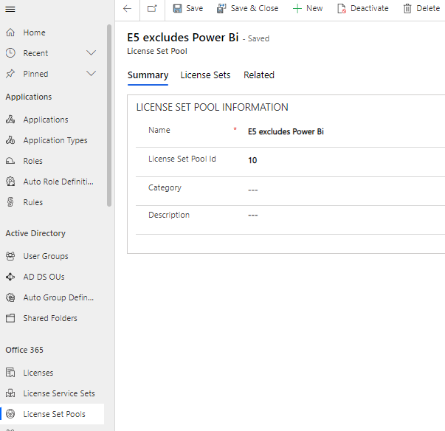Open record in new window icon

point(151,8)
